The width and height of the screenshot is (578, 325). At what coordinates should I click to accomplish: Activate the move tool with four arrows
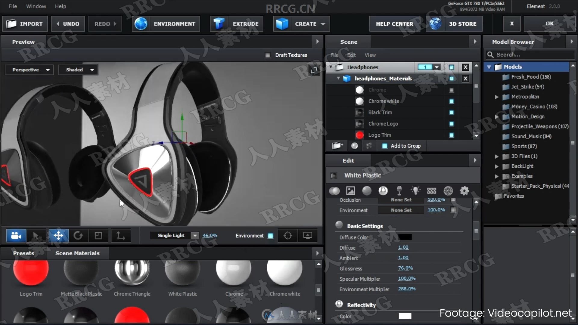(x=58, y=236)
